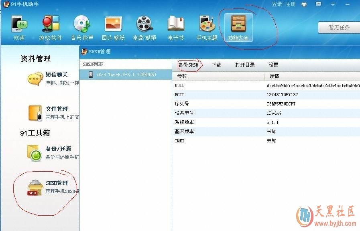The width and height of the screenshot is (360, 231).
Task: Open the 手机主题 phone themes section
Action: [207, 27]
